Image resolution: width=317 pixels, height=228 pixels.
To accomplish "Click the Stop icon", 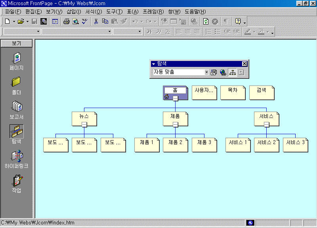I will point(215,21).
